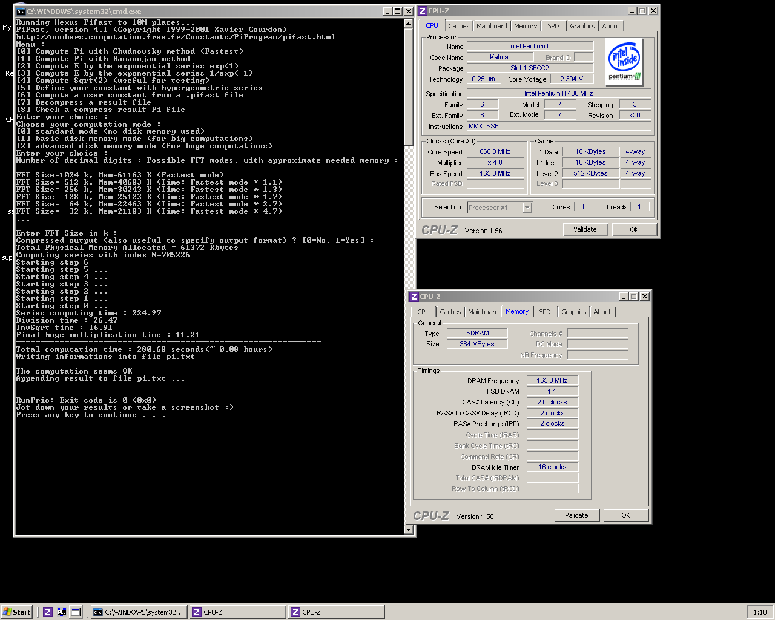Open Graphics tab in top CPU-Z window
This screenshot has height=620, width=775.
point(582,26)
